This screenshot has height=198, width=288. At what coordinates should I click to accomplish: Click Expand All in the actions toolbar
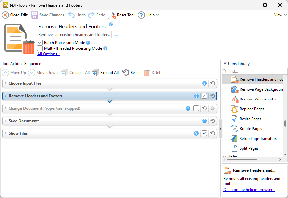[x=106, y=73]
